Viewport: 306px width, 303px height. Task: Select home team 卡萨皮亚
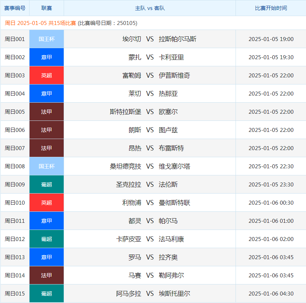[128, 239]
